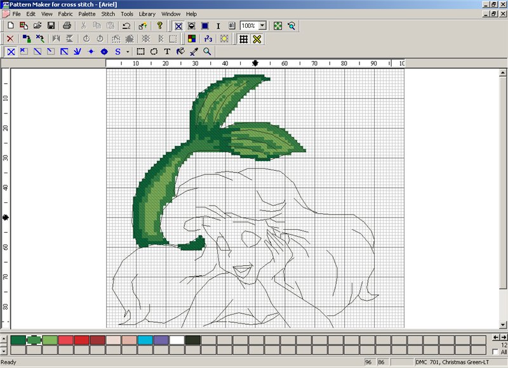Open the Stitch menu
The image size is (508, 368).
108,14
